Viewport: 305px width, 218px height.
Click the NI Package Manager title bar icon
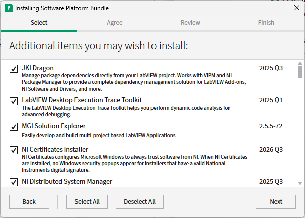9,8
